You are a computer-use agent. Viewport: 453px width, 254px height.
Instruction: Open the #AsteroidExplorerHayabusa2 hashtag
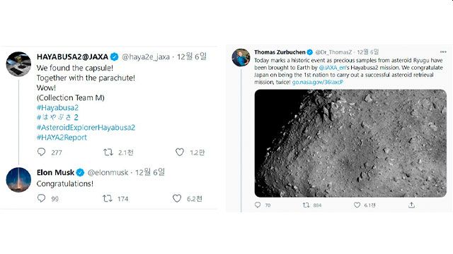click(x=86, y=127)
